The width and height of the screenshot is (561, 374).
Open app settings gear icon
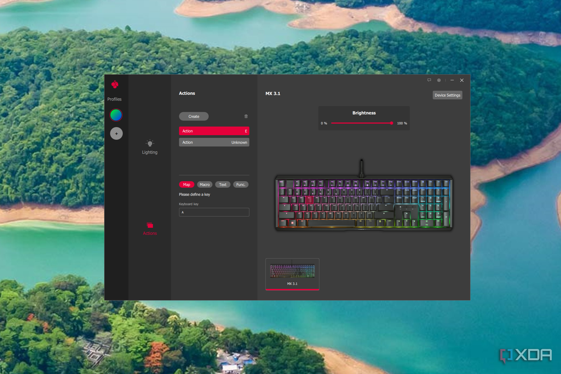pyautogui.click(x=439, y=80)
